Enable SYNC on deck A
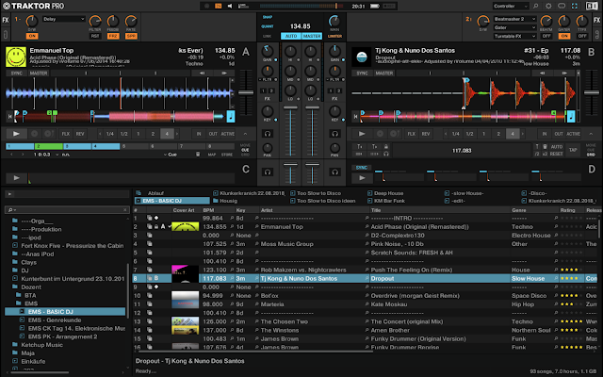The height and width of the screenshot is (377, 603). tap(17, 73)
